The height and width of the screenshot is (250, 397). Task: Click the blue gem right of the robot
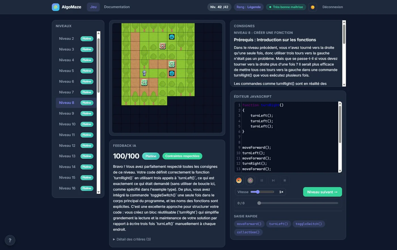tap(172, 73)
